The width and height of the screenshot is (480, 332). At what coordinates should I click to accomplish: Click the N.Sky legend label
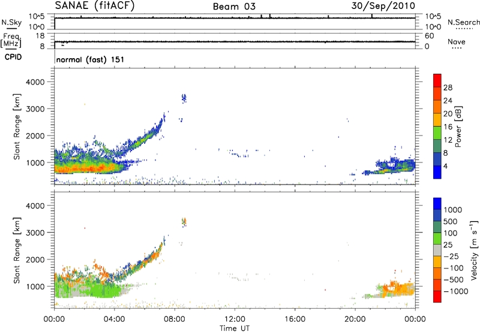pos(11,22)
